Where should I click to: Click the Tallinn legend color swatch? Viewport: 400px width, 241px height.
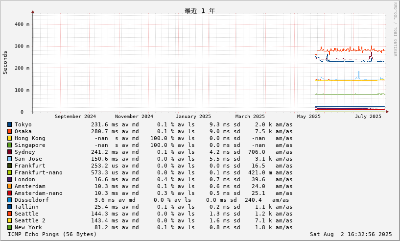click(9, 207)
